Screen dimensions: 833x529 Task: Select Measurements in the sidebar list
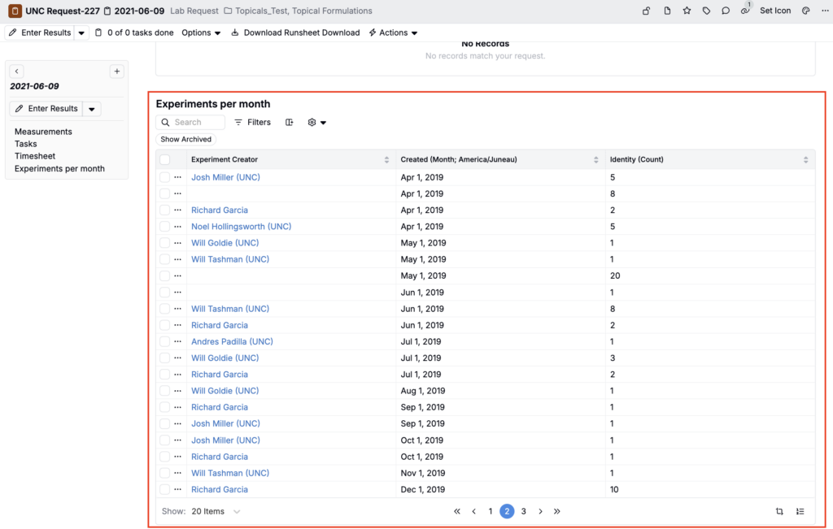tap(43, 132)
